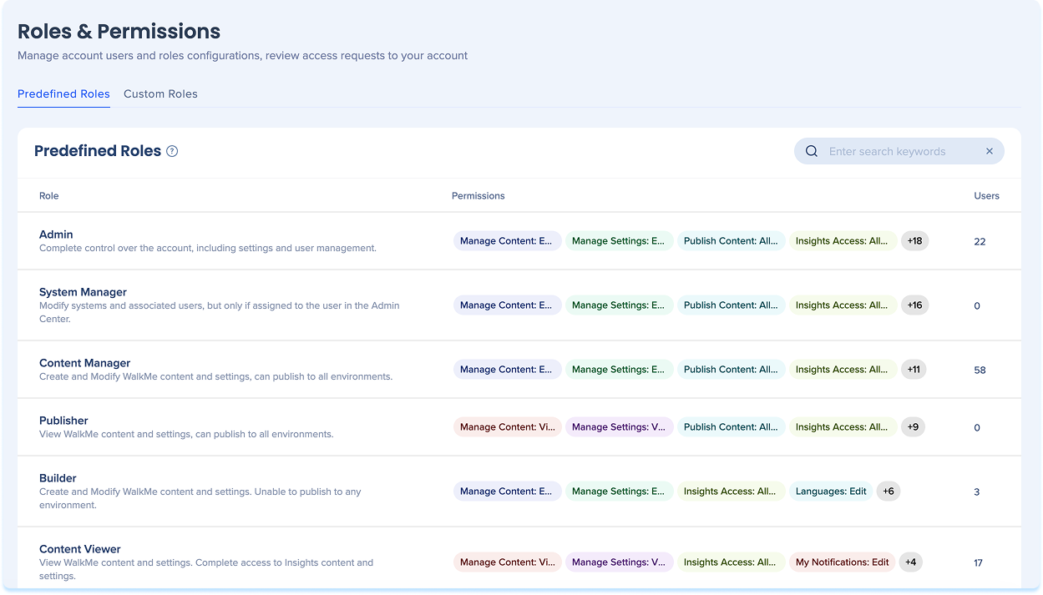Open the Content Manager role
1043x595 pixels.
[84, 363]
